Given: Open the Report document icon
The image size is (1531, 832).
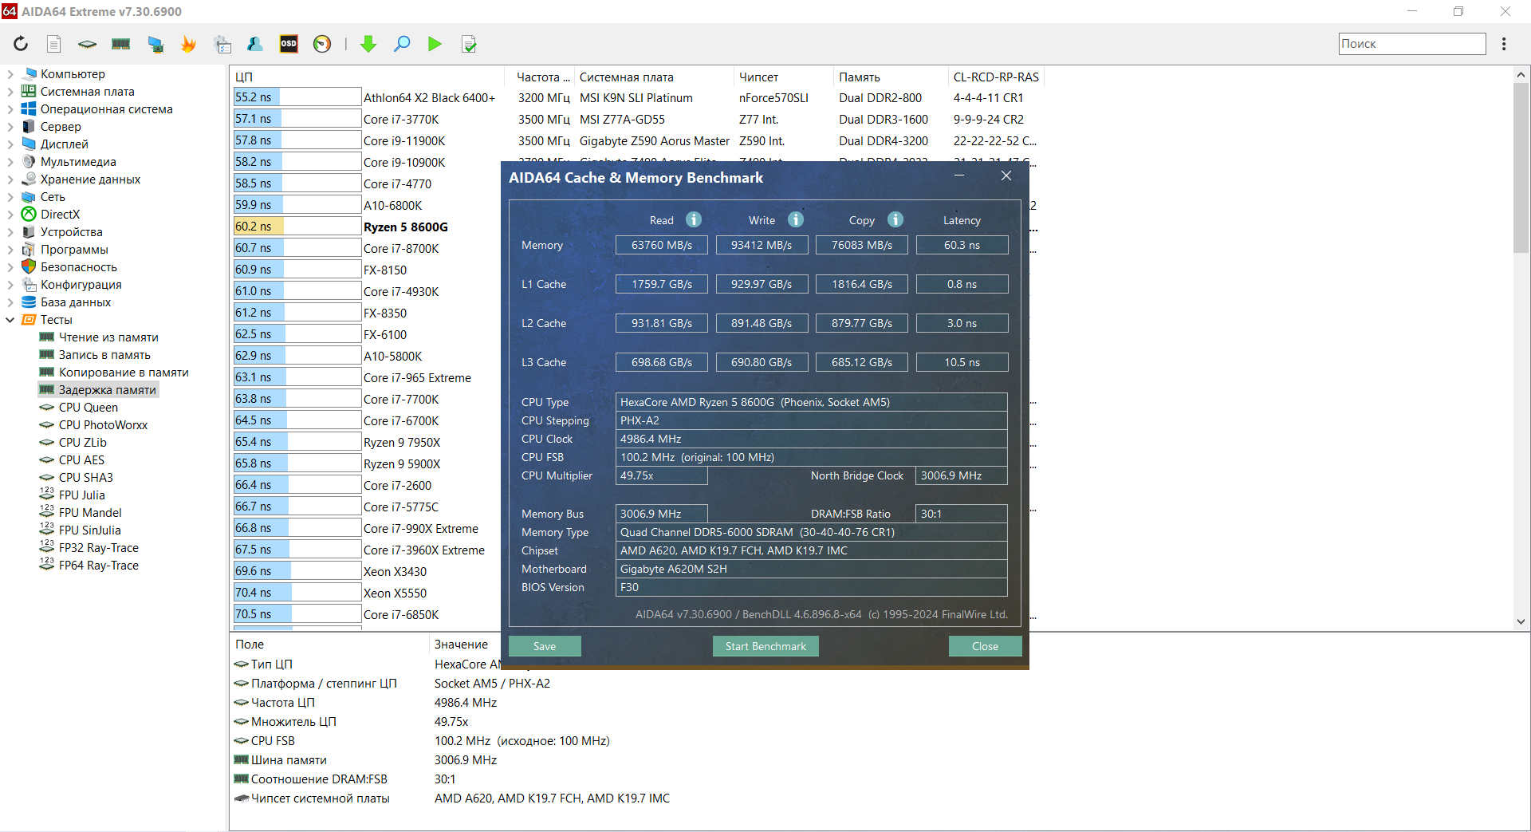Looking at the screenshot, I should [53, 44].
